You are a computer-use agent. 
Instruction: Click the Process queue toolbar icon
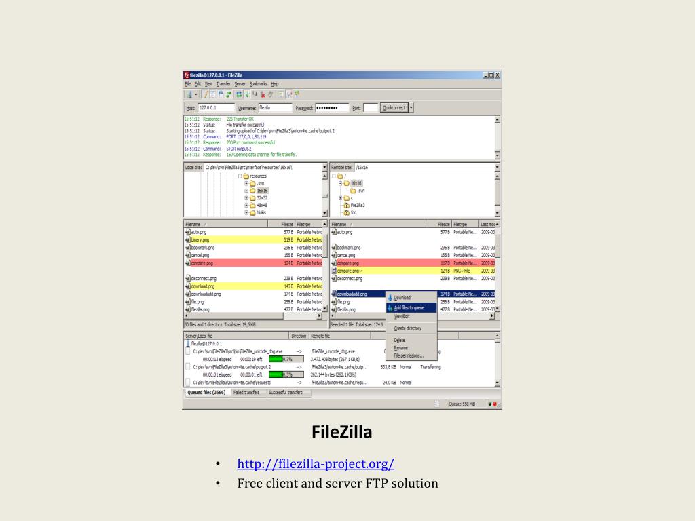(x=247, y=94)
